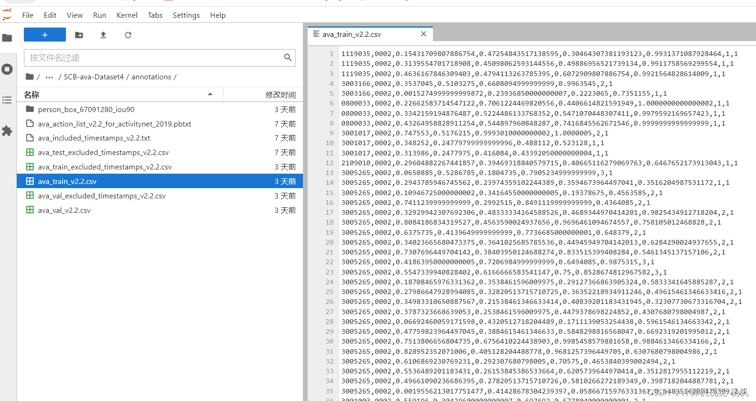Image resolution: width=756 pixels, height=401 pixels.
Task: Place cursor in editor line starting 3003166,0002,0.3537045
Action: click(476, 84)
